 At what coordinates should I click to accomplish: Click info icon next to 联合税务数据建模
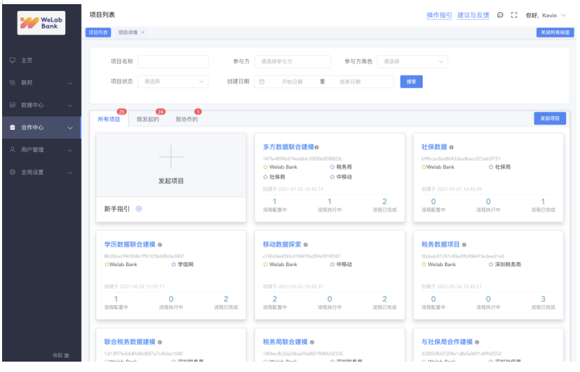(x=160, y=342)
